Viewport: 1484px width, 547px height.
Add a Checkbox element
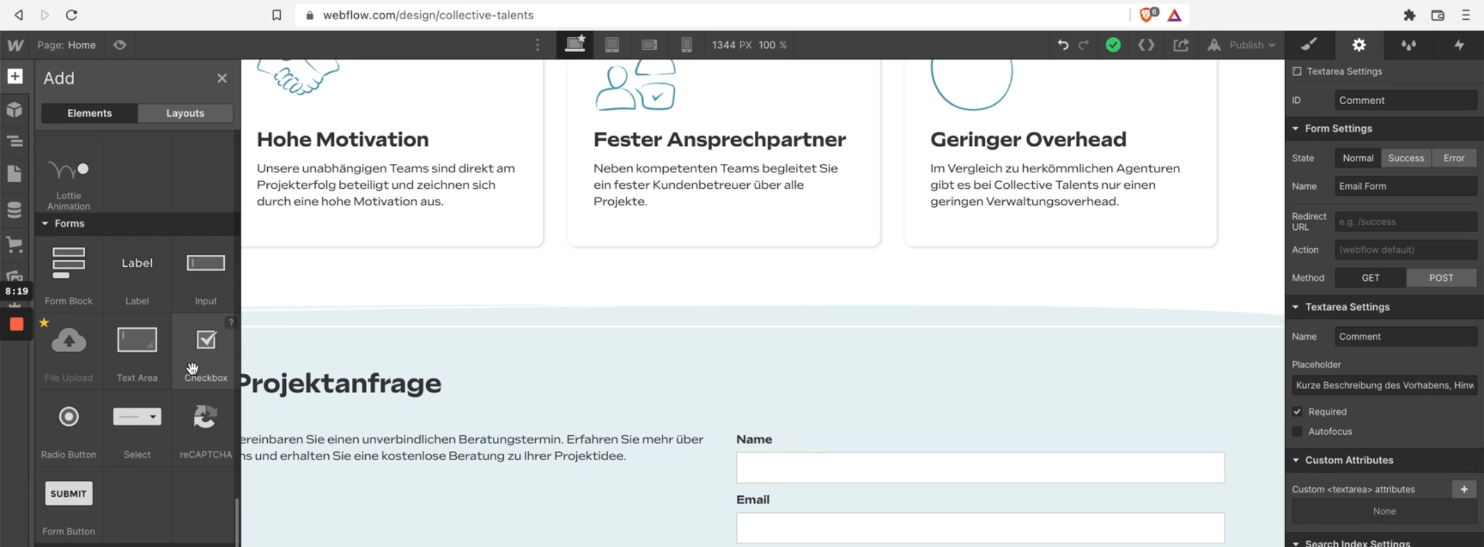coord(206,352)
